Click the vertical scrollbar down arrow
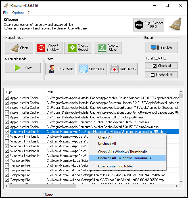The width and height of the screenshot is (188, 198). coord(181,181)
